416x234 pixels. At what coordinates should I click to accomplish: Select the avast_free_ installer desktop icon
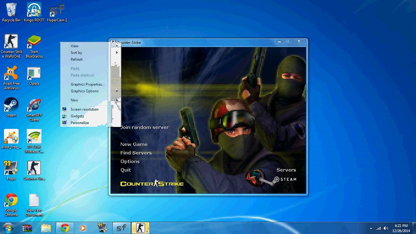(x=11, y=139)
